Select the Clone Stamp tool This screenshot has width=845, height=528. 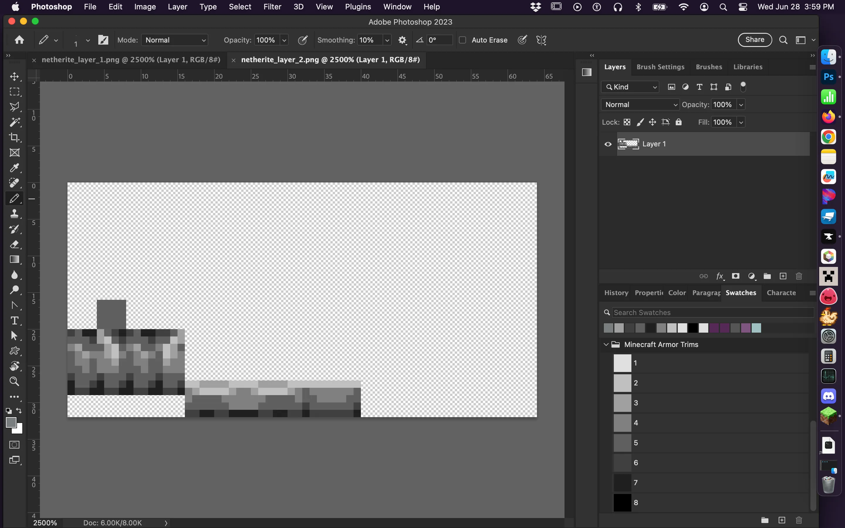[x=14, y=214]
